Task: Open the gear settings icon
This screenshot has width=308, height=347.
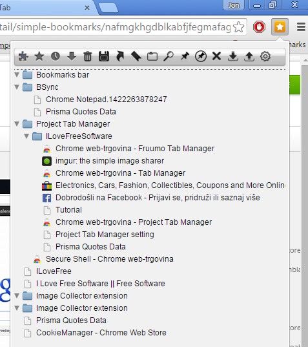Action: (x=265, y=56)
